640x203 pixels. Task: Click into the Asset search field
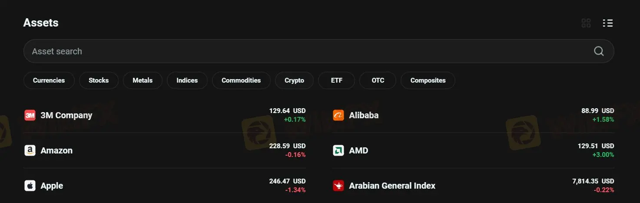pos(304,51)
